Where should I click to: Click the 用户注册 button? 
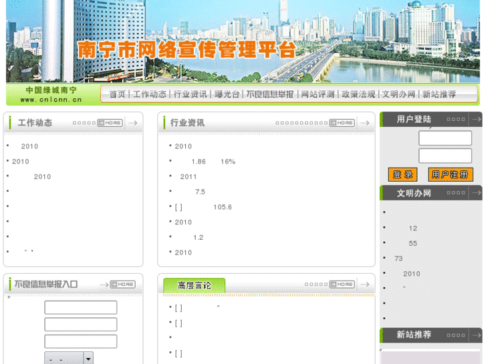(451, 175)
